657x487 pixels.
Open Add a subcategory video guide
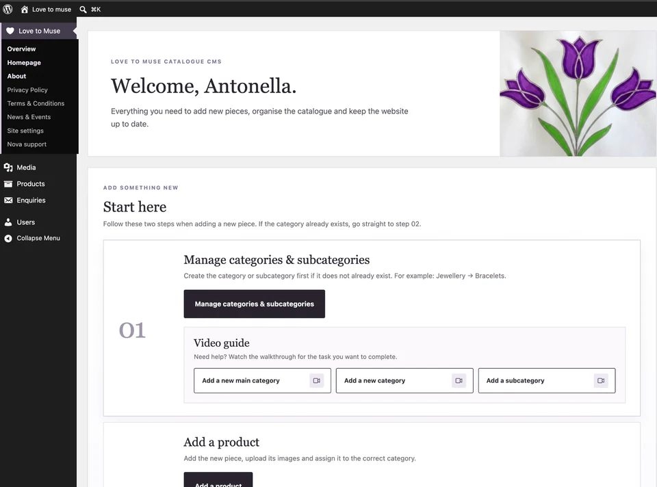547,380
